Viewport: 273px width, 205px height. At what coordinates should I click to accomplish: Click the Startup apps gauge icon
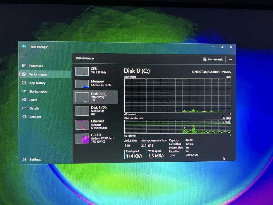click(x=24, y=91)
